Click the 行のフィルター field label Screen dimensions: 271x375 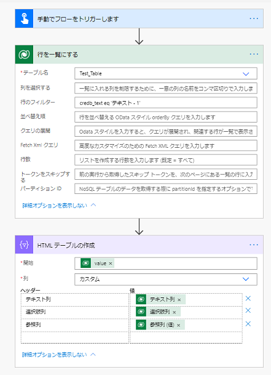point(37,102)
